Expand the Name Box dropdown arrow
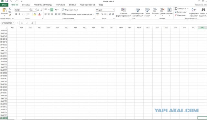The height and width of the screenshot is (120, 207). point(14,23)
